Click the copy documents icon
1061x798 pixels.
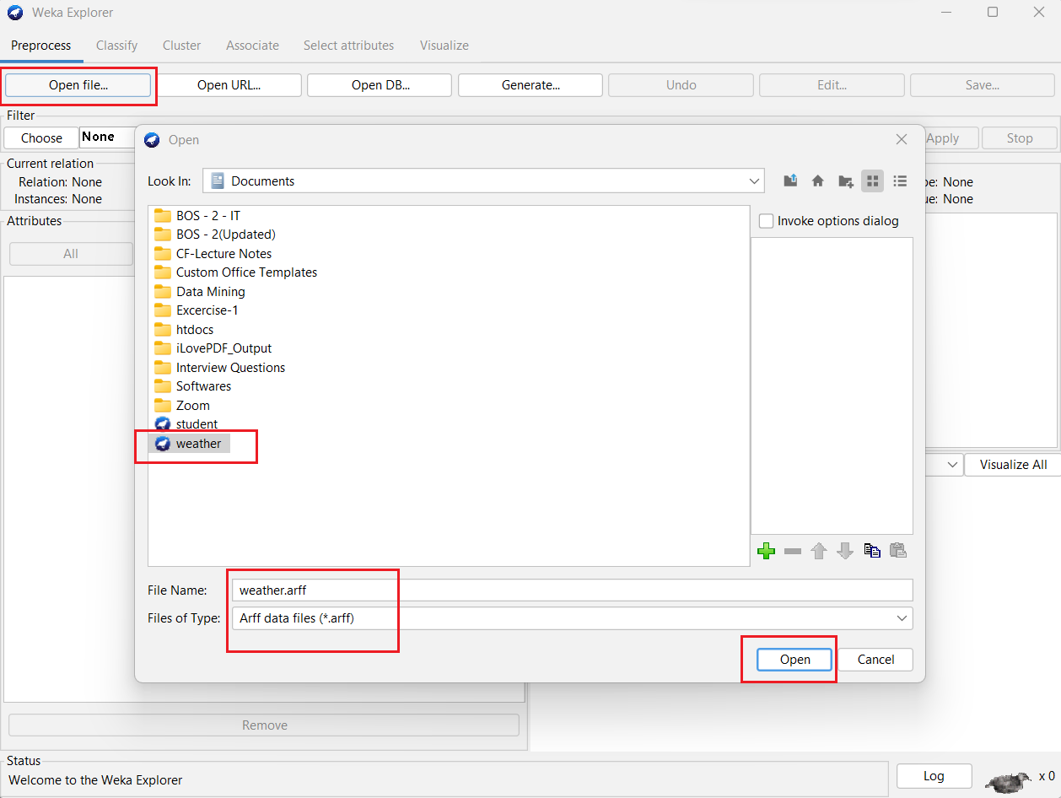pos(872,551)
